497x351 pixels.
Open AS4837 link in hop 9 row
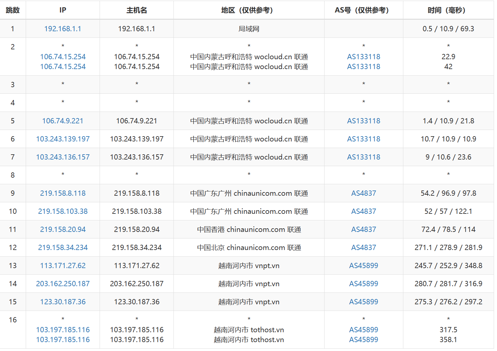363,193
